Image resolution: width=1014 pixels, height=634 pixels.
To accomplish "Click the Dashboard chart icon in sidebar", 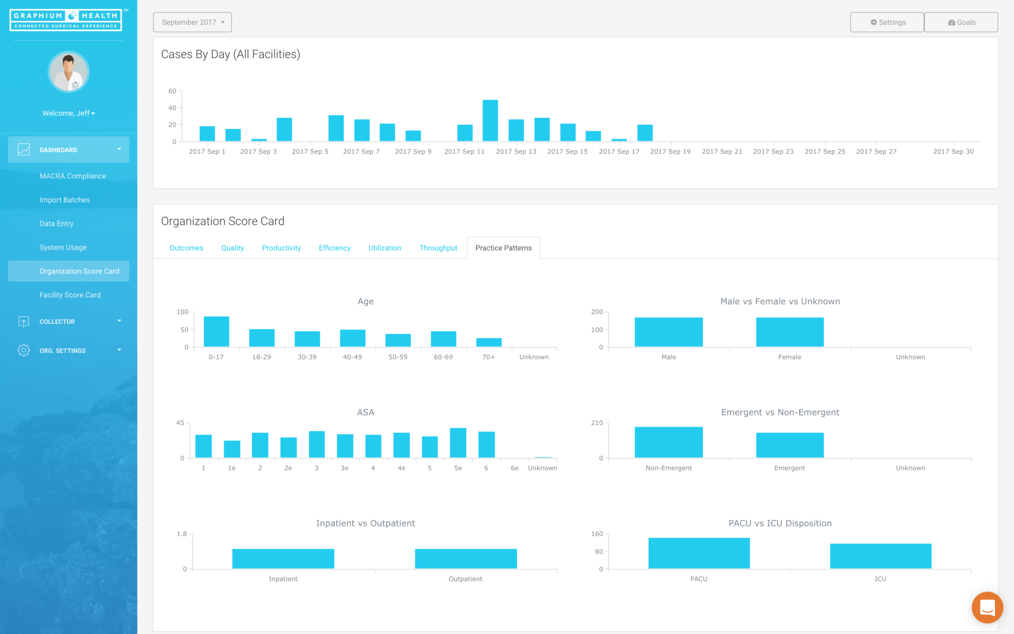I will [x=24, y=150].
